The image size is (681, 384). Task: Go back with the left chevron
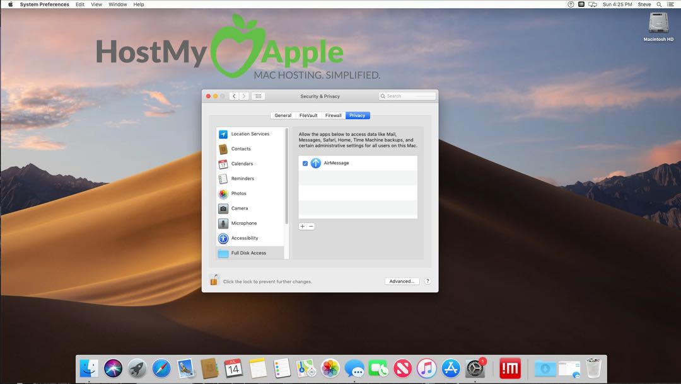point(234,96)
